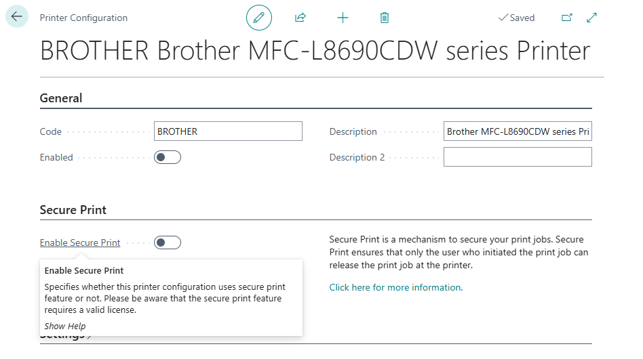Turn on the Enable Secure Print switch
The width and height of the screenshot is (643, 359).
click(x=168, y=242)
